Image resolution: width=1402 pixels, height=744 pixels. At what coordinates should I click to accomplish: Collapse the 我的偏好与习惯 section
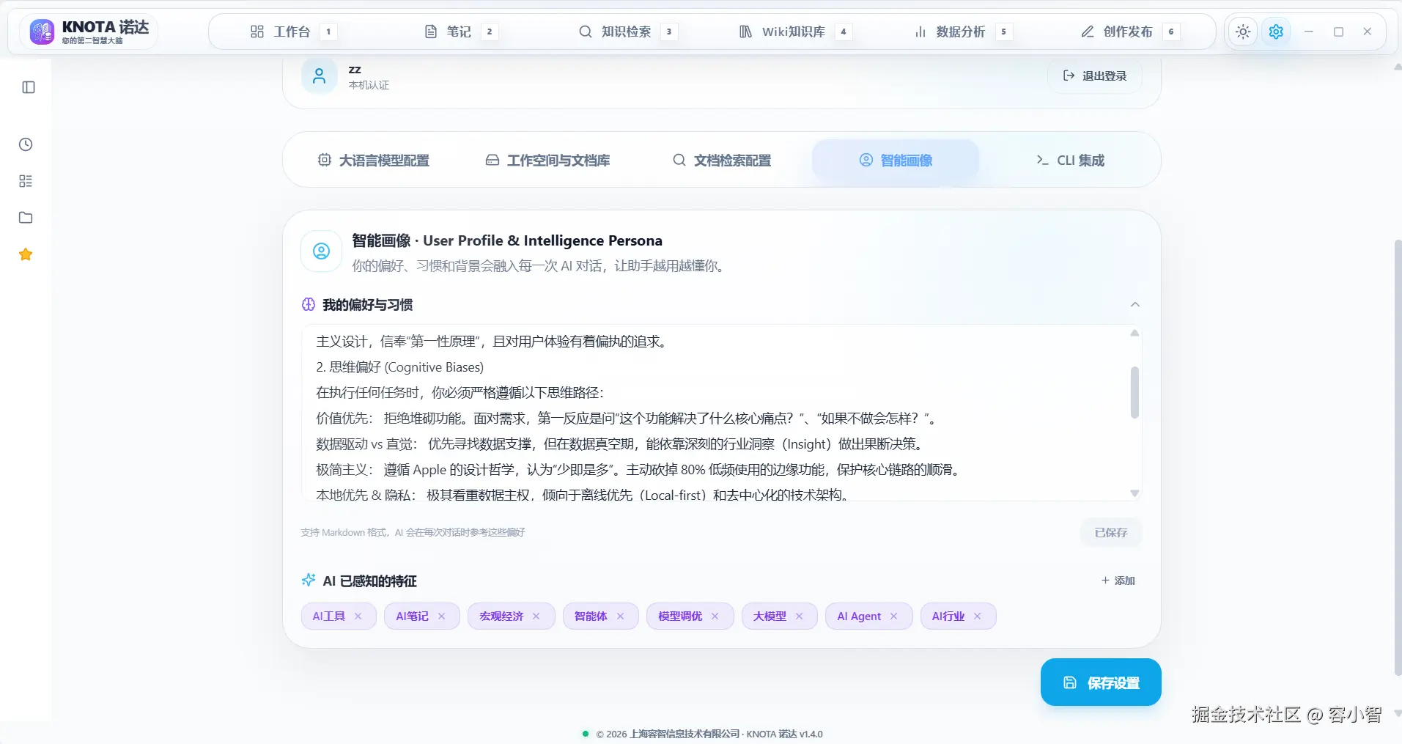click(x=1135, y=304)
